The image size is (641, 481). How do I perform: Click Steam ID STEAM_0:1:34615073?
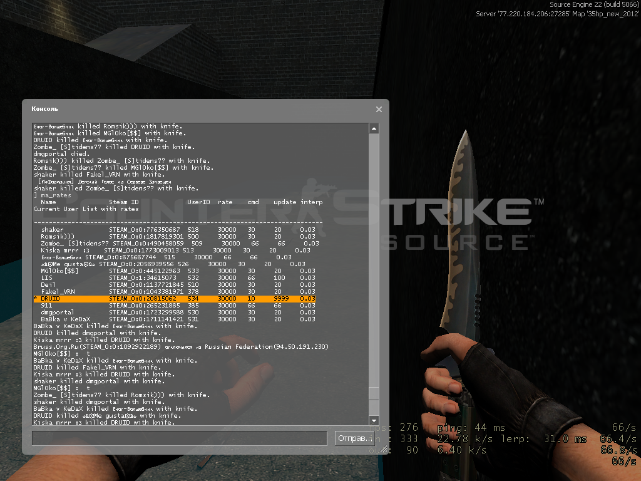point(143,277)
